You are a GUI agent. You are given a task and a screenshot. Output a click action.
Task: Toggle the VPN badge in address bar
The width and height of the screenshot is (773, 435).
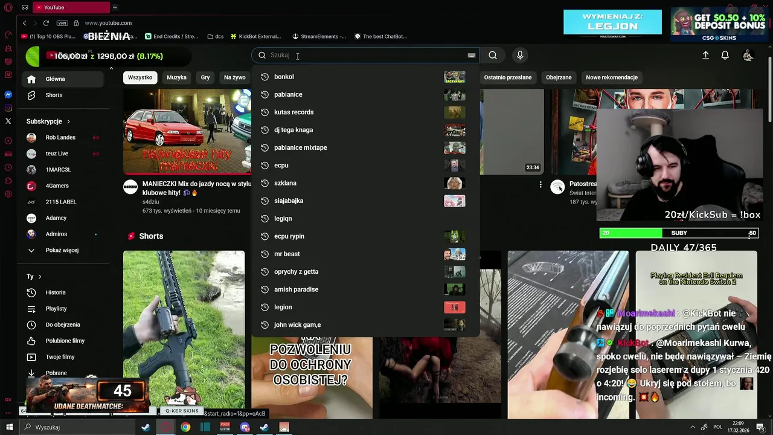62,23
